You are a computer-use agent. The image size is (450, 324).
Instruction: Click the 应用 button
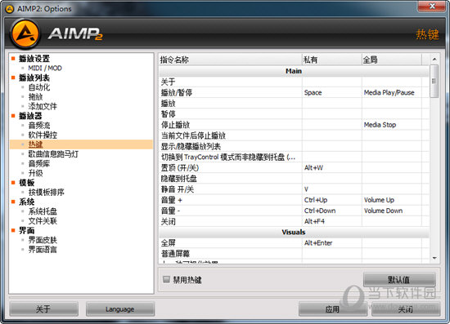(332, 309)
